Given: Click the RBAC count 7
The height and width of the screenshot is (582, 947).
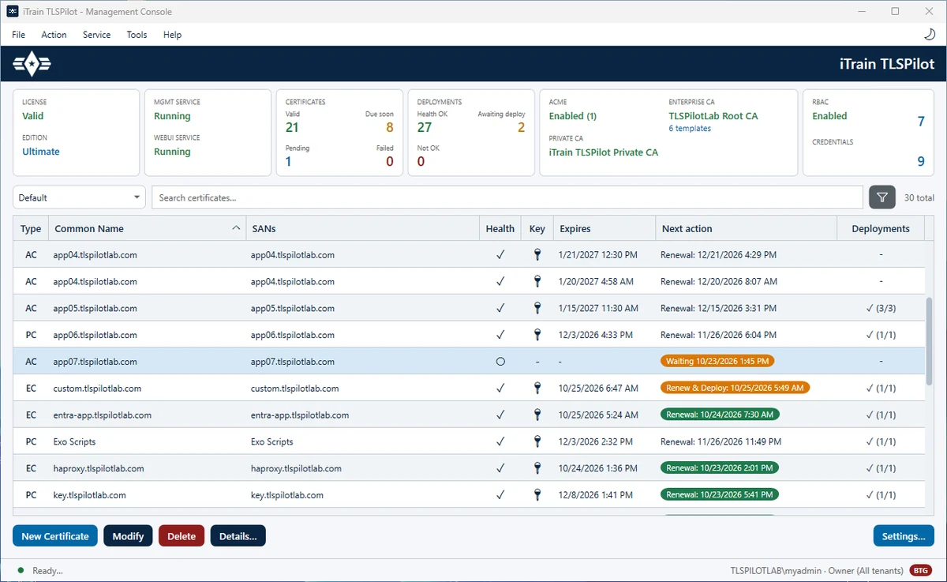Looking at the screenshot, I should point(920,122).
